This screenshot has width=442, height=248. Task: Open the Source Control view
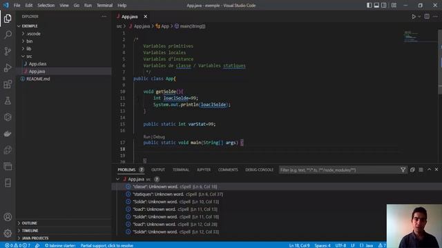(8, 51)
